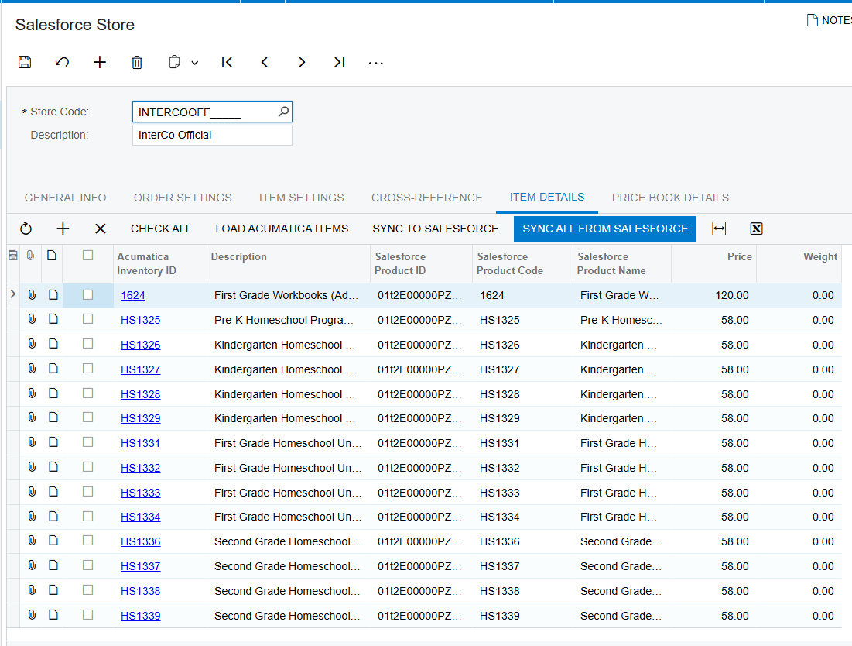Toggle the header select-all checkbox
The image size is (852, 646).
[87, 255]
